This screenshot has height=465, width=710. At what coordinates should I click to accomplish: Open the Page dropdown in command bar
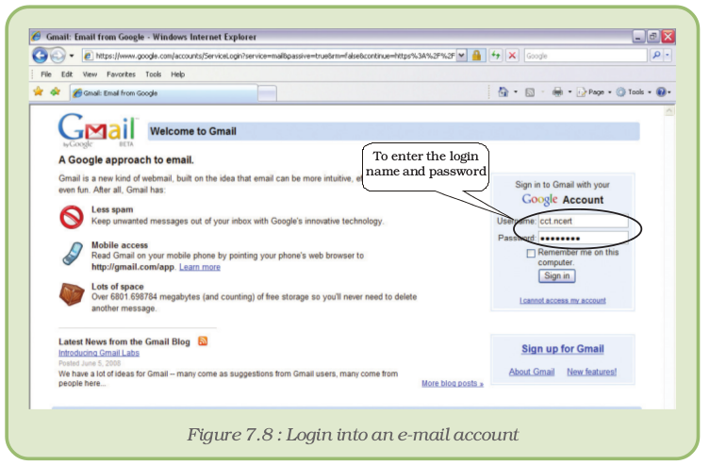point(594,91)
